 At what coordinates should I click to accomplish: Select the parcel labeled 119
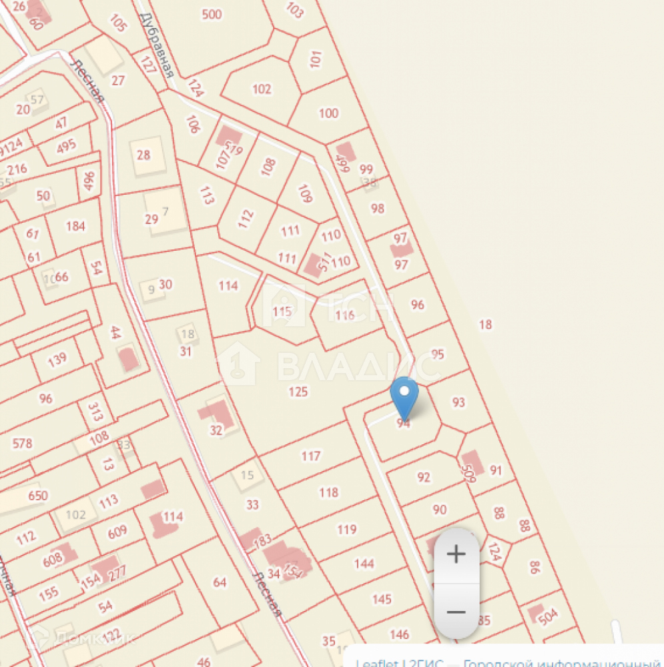pos(347,530)
